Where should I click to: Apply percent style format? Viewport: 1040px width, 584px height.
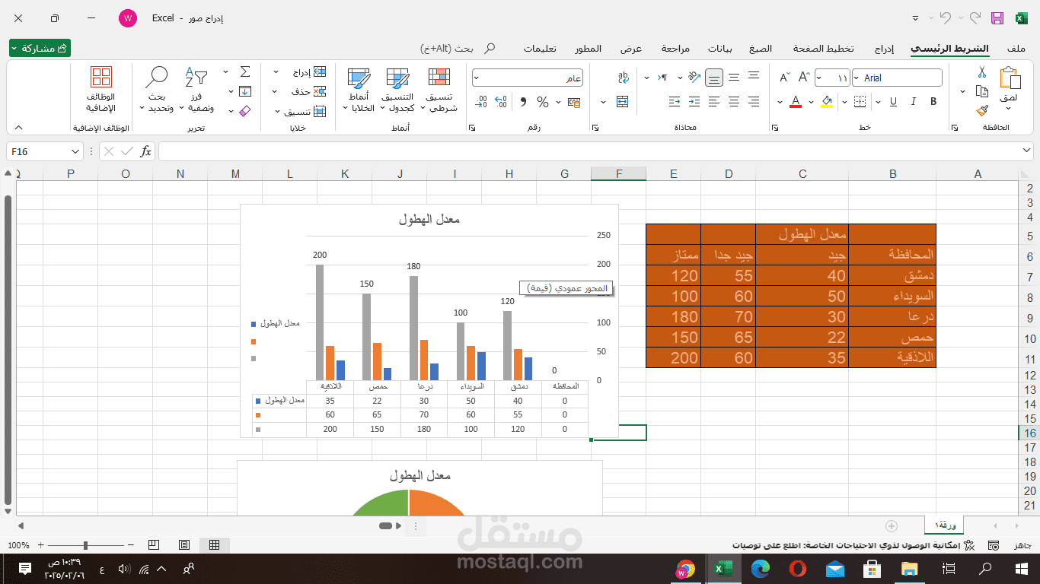coord(543,102)
